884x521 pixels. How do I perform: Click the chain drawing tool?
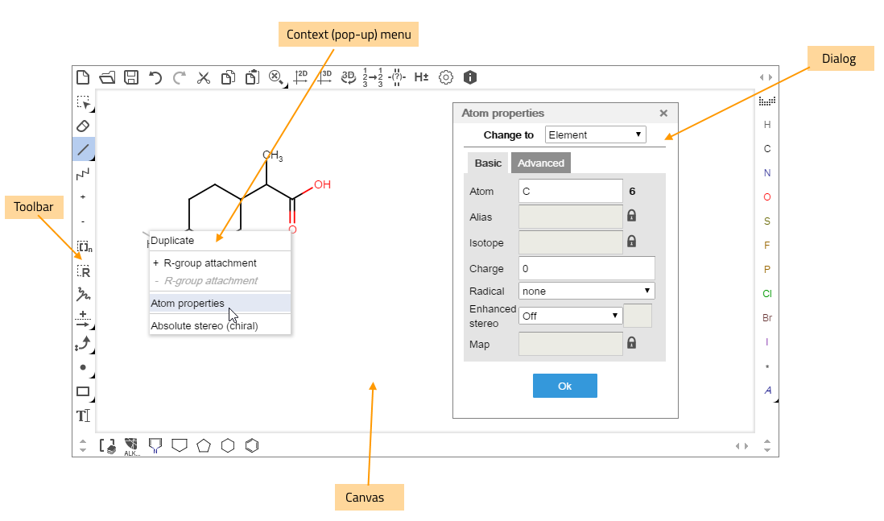tap(83, 173)
